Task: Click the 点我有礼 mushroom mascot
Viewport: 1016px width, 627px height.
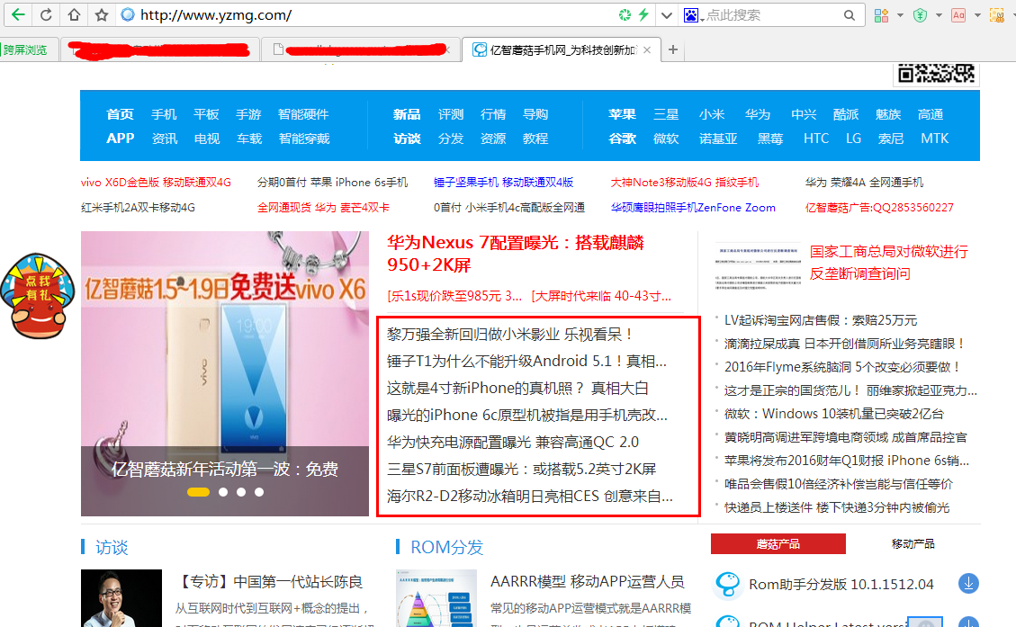Action: (x=38, y=296)
